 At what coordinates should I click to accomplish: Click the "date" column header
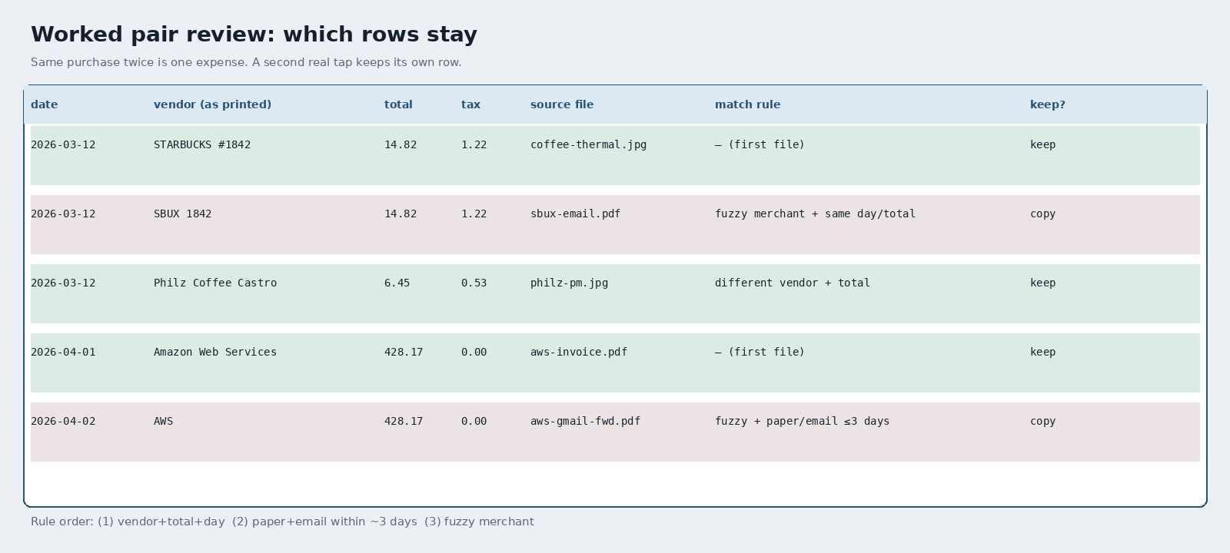coord(45,104)
